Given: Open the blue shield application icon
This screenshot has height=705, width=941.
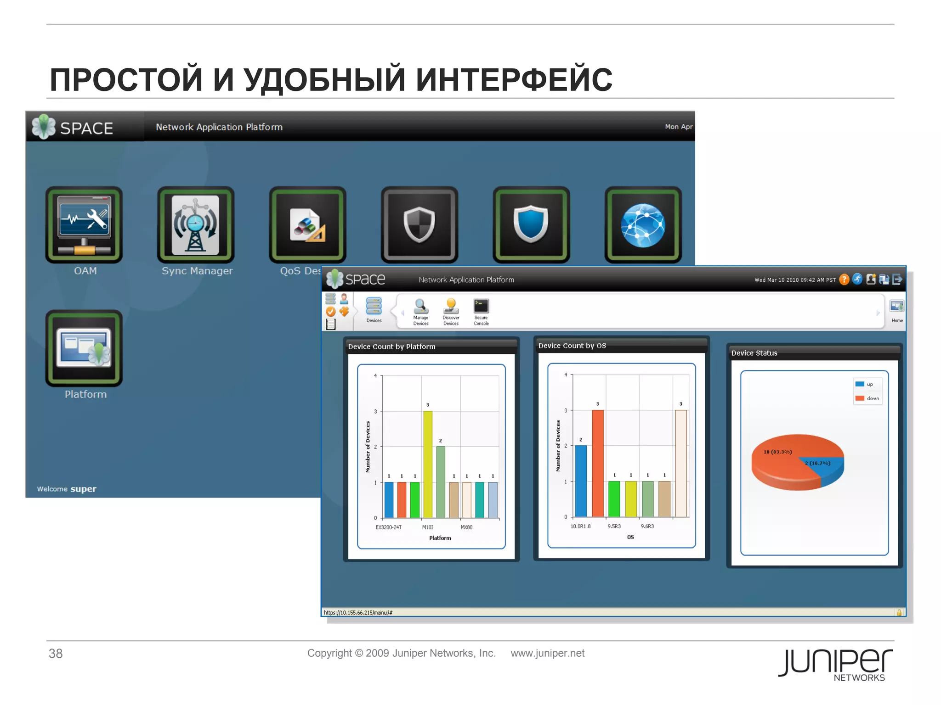Looking at the screenshot, I should tap(531, 224).
